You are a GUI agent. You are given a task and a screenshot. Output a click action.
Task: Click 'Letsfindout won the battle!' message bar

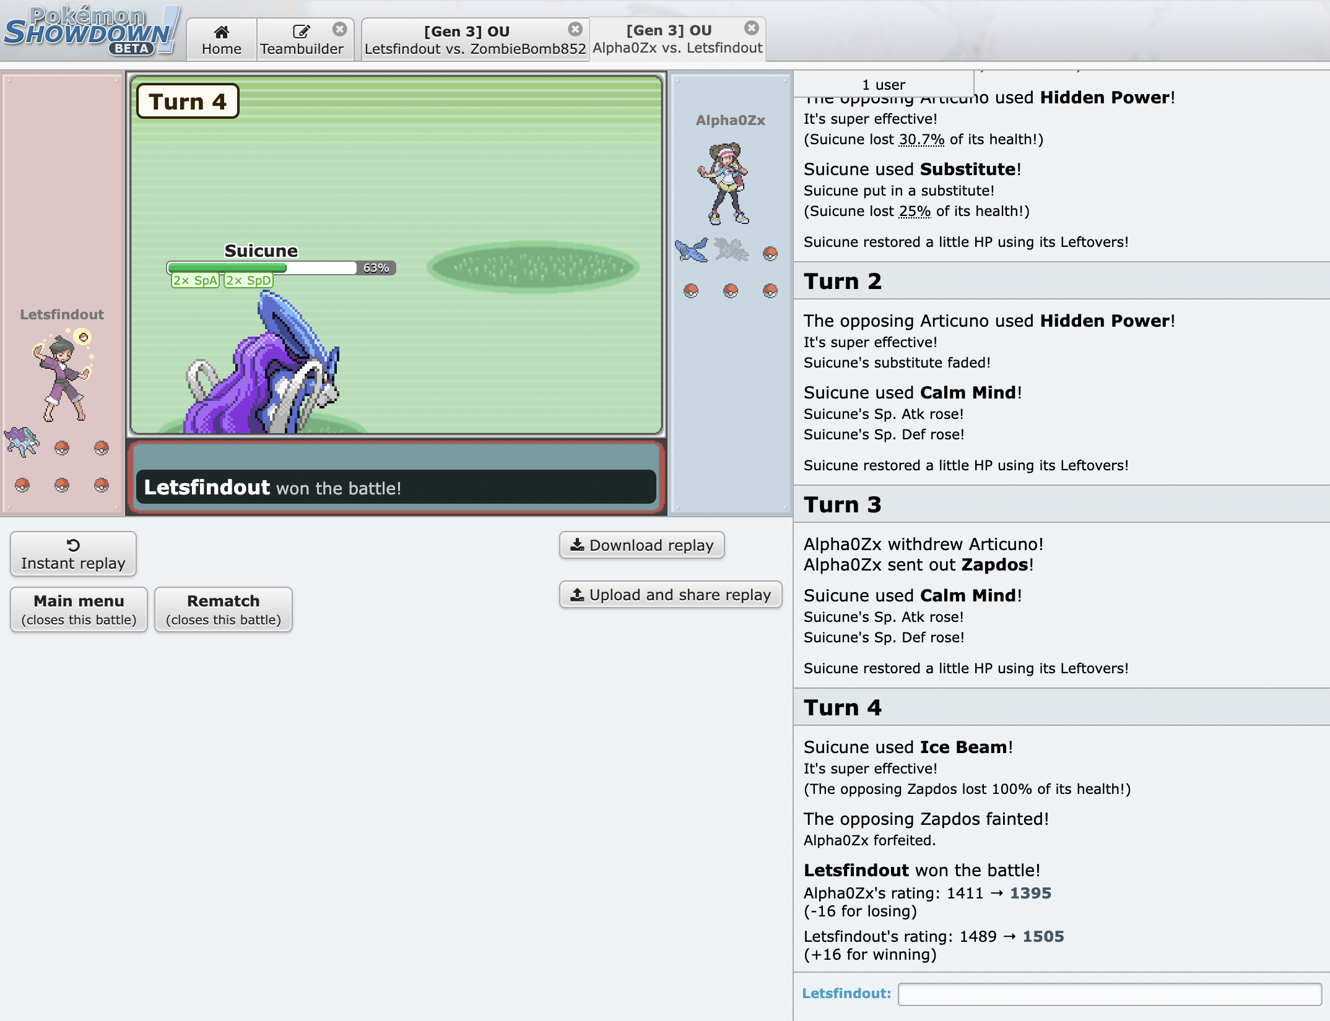click(x=396, y=488)
